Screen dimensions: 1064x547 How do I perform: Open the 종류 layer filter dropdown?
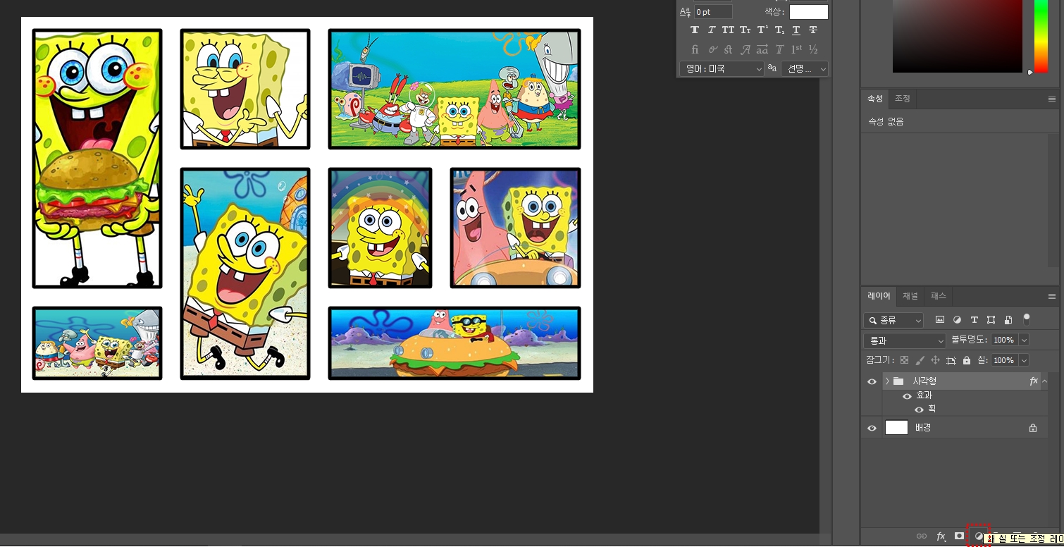tap(893, 321)
